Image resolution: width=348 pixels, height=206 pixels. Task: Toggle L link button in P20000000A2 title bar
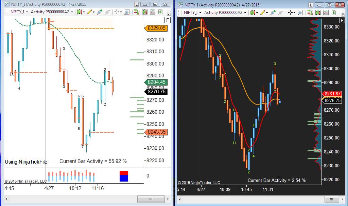coord(311,5)
